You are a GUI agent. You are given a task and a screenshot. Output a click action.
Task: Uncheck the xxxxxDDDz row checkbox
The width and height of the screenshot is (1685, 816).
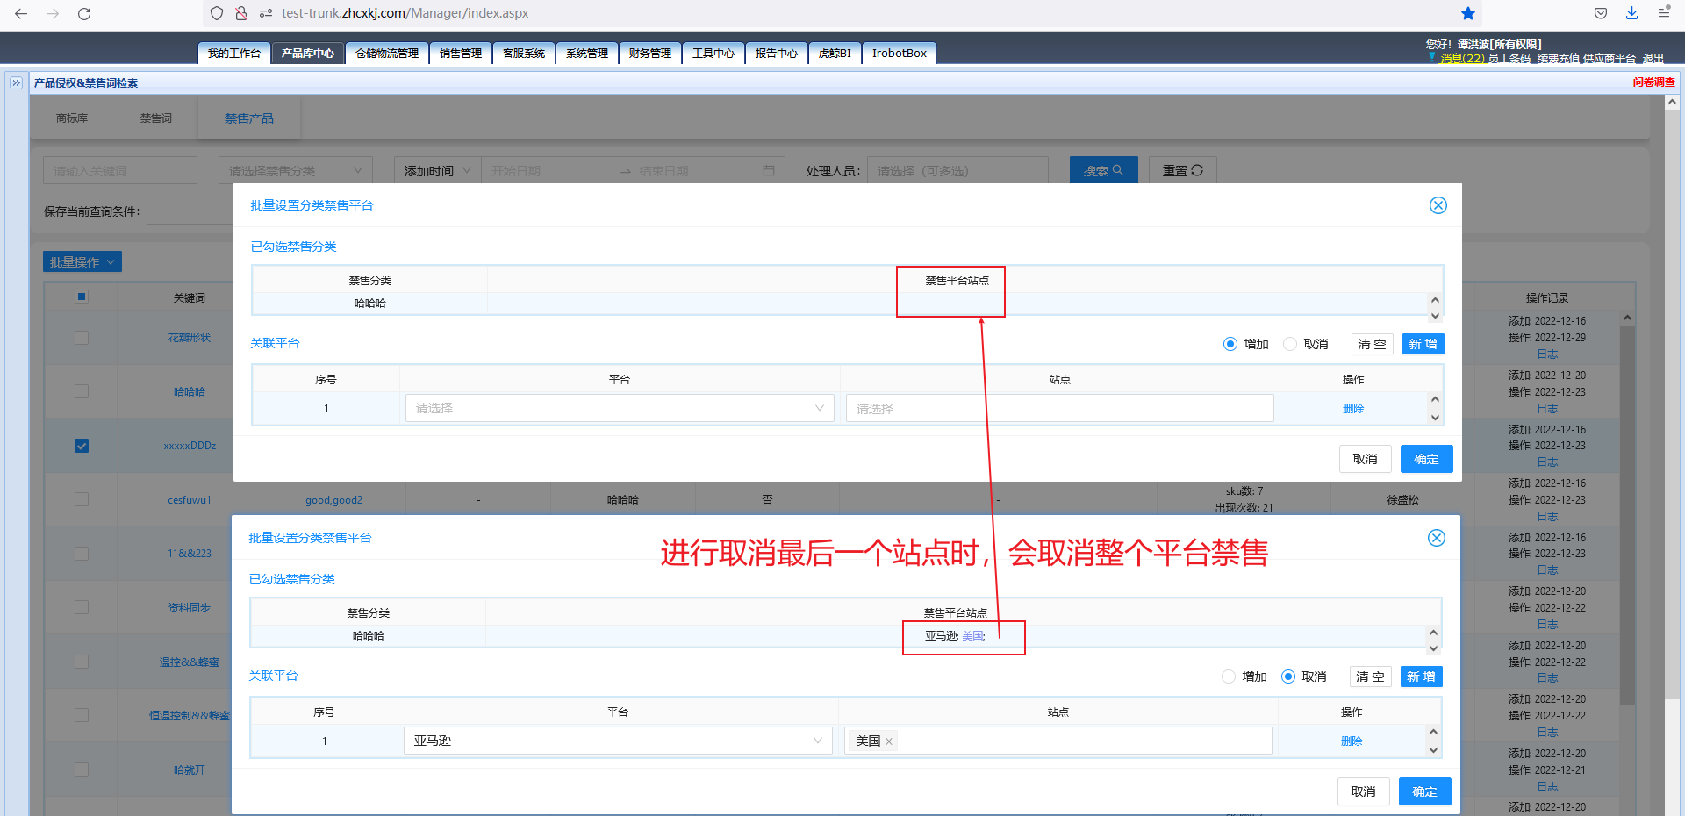coord(82,446)
